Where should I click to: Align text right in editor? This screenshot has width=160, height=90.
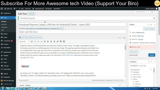tap(54, 41)
